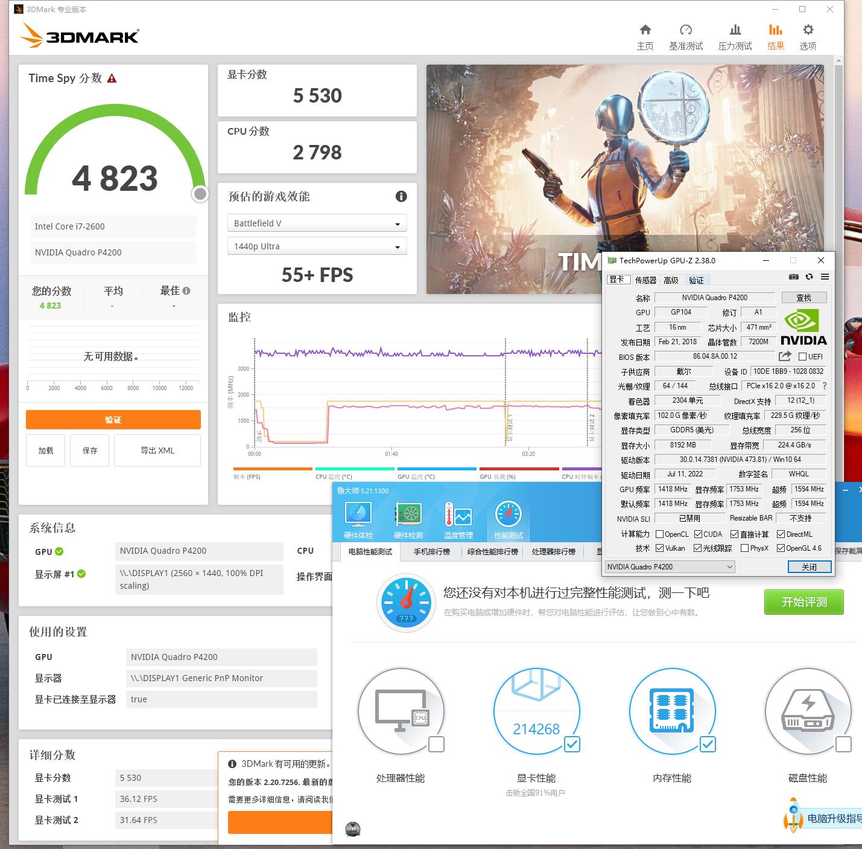Click the grey handle on the score gauge

(200, 194)
